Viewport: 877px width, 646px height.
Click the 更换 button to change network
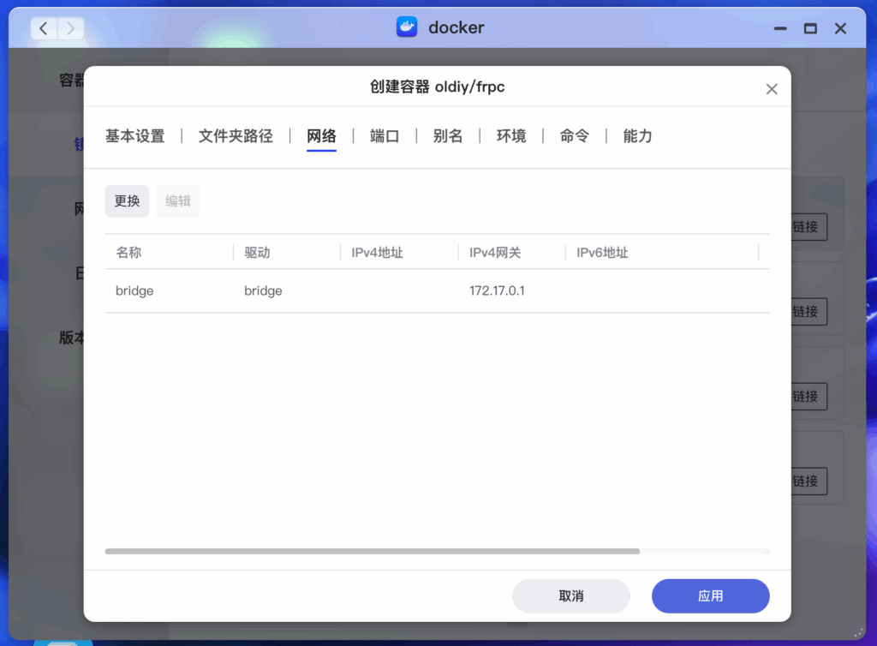click(127, 200)
